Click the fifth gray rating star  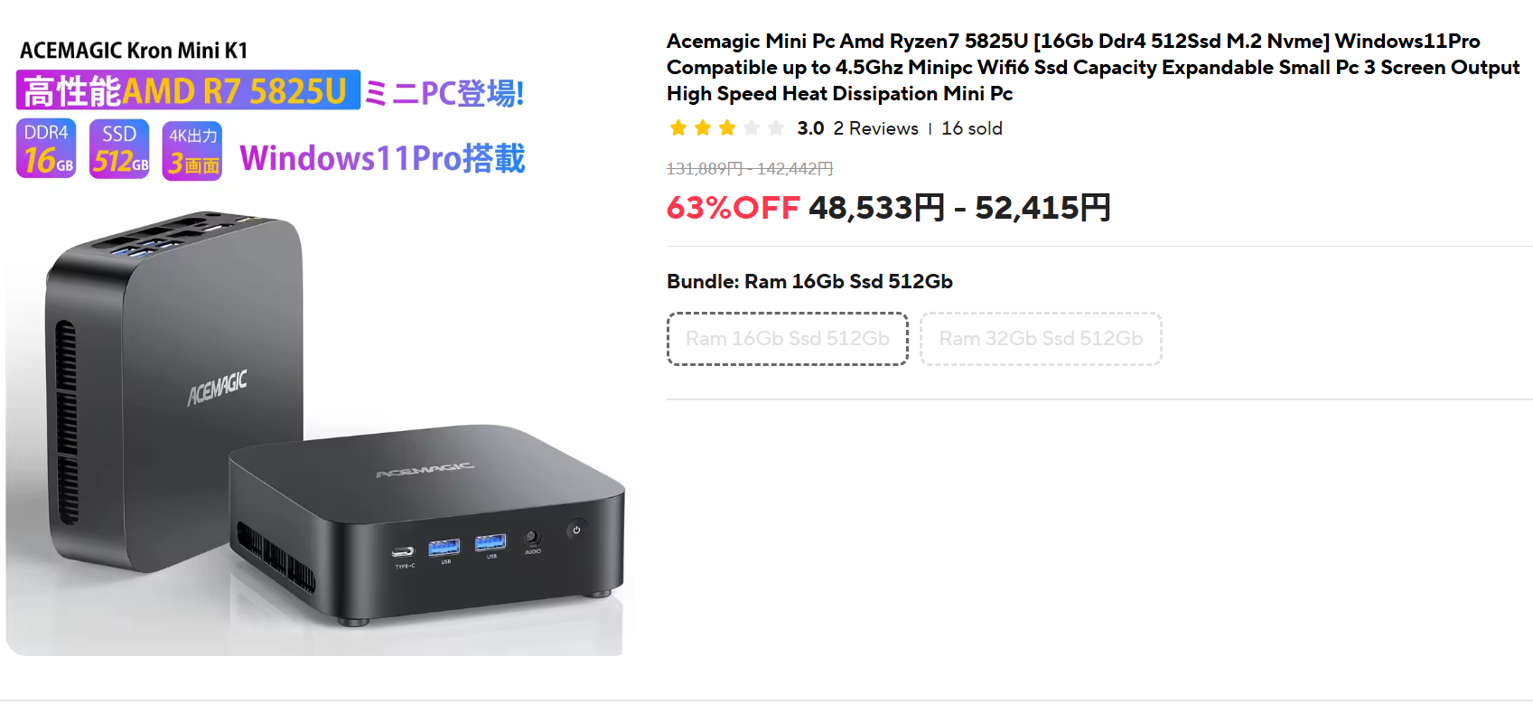(776, 128)
